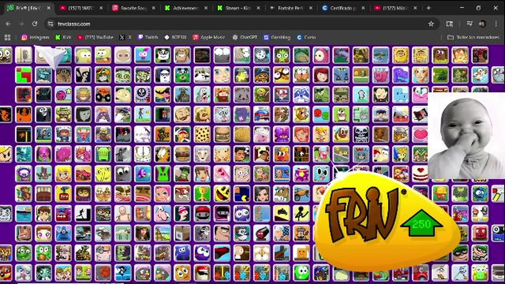The width and height of the screenshot is (505, 284).
Task: Select the red and green circles game
Action: tap(321, 115)
